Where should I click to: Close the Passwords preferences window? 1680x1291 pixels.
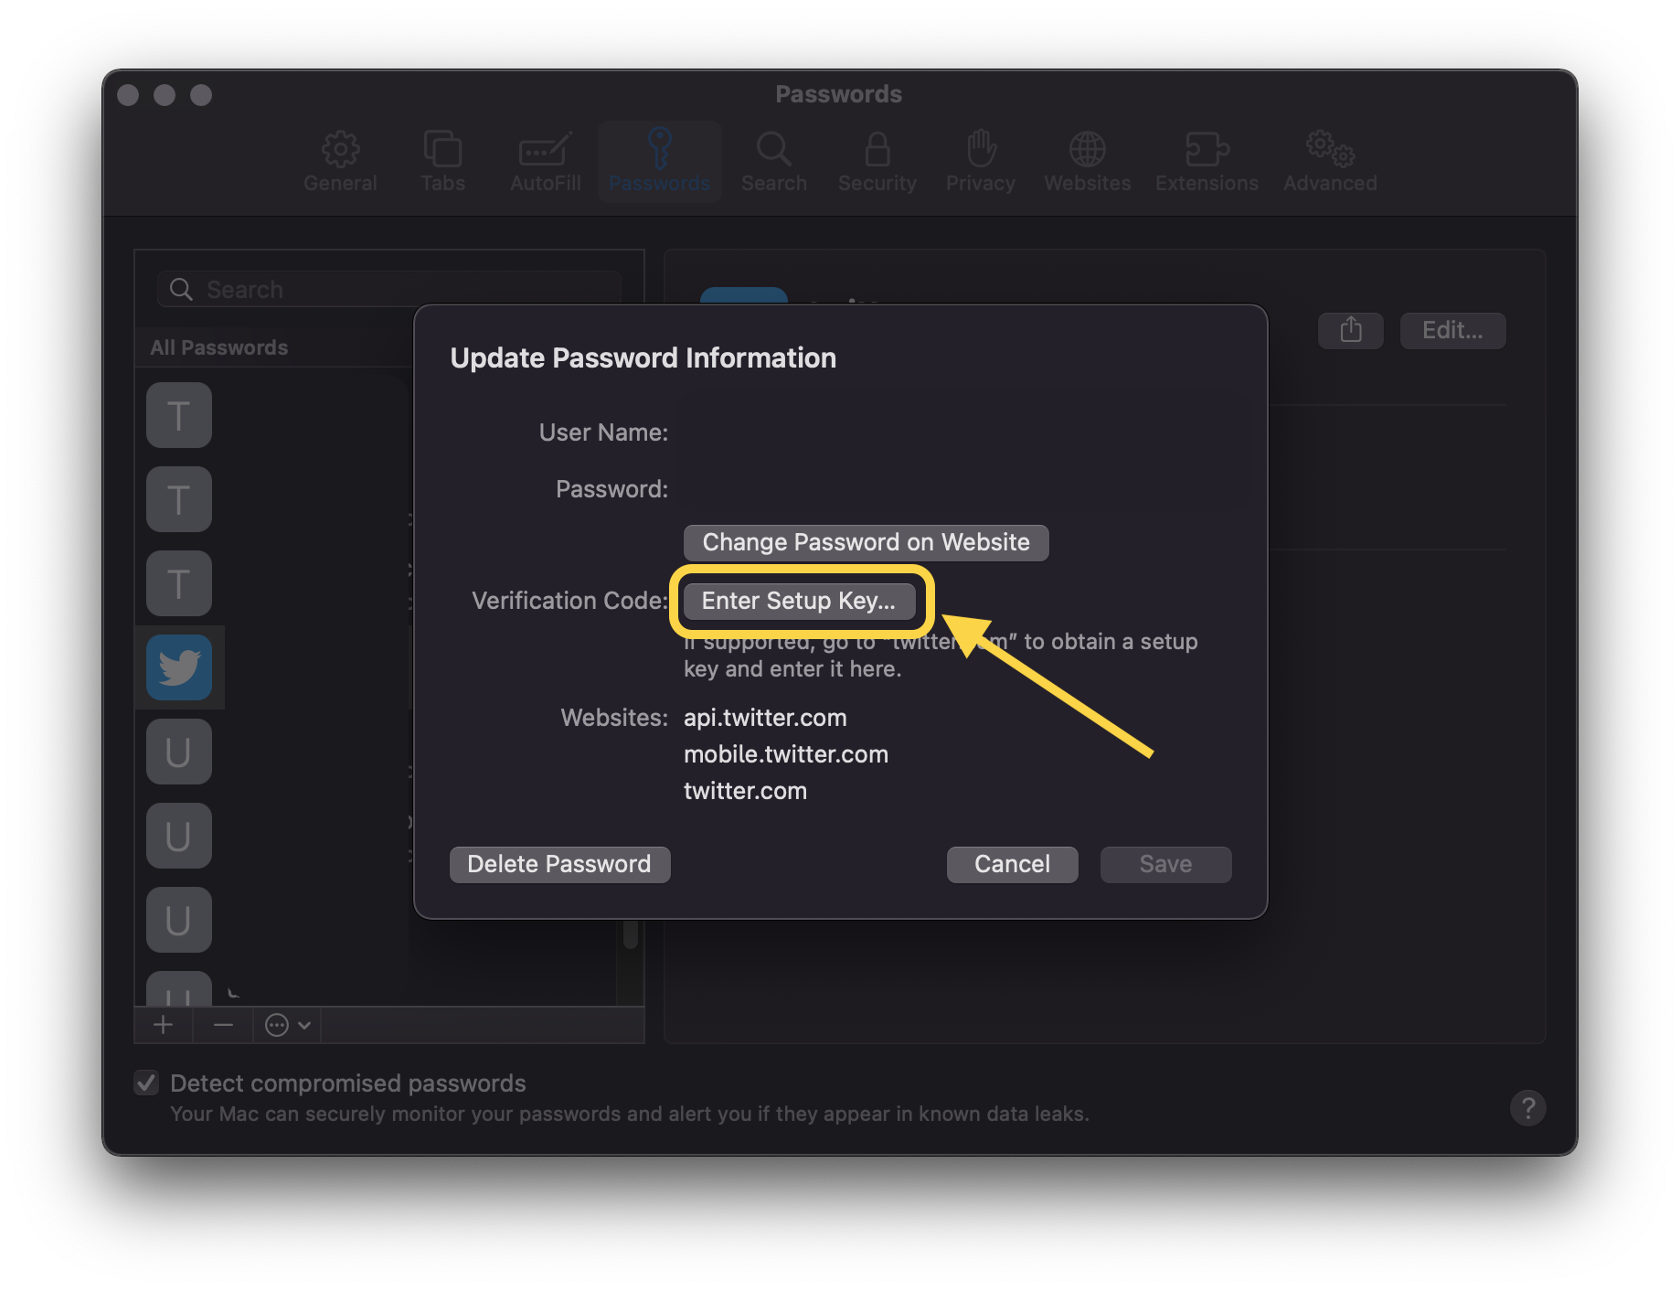point(128,95)
